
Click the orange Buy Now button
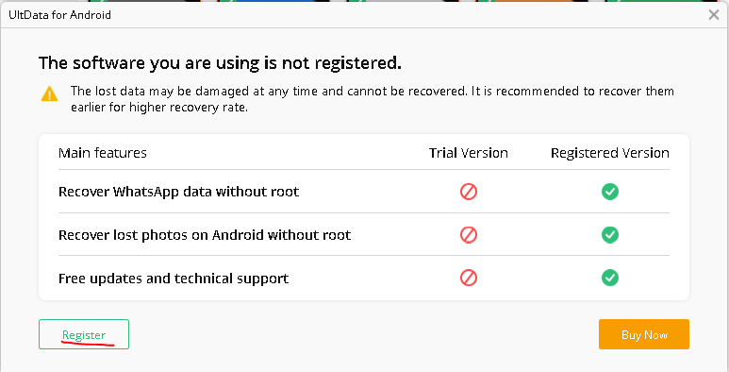coord(644,334)
